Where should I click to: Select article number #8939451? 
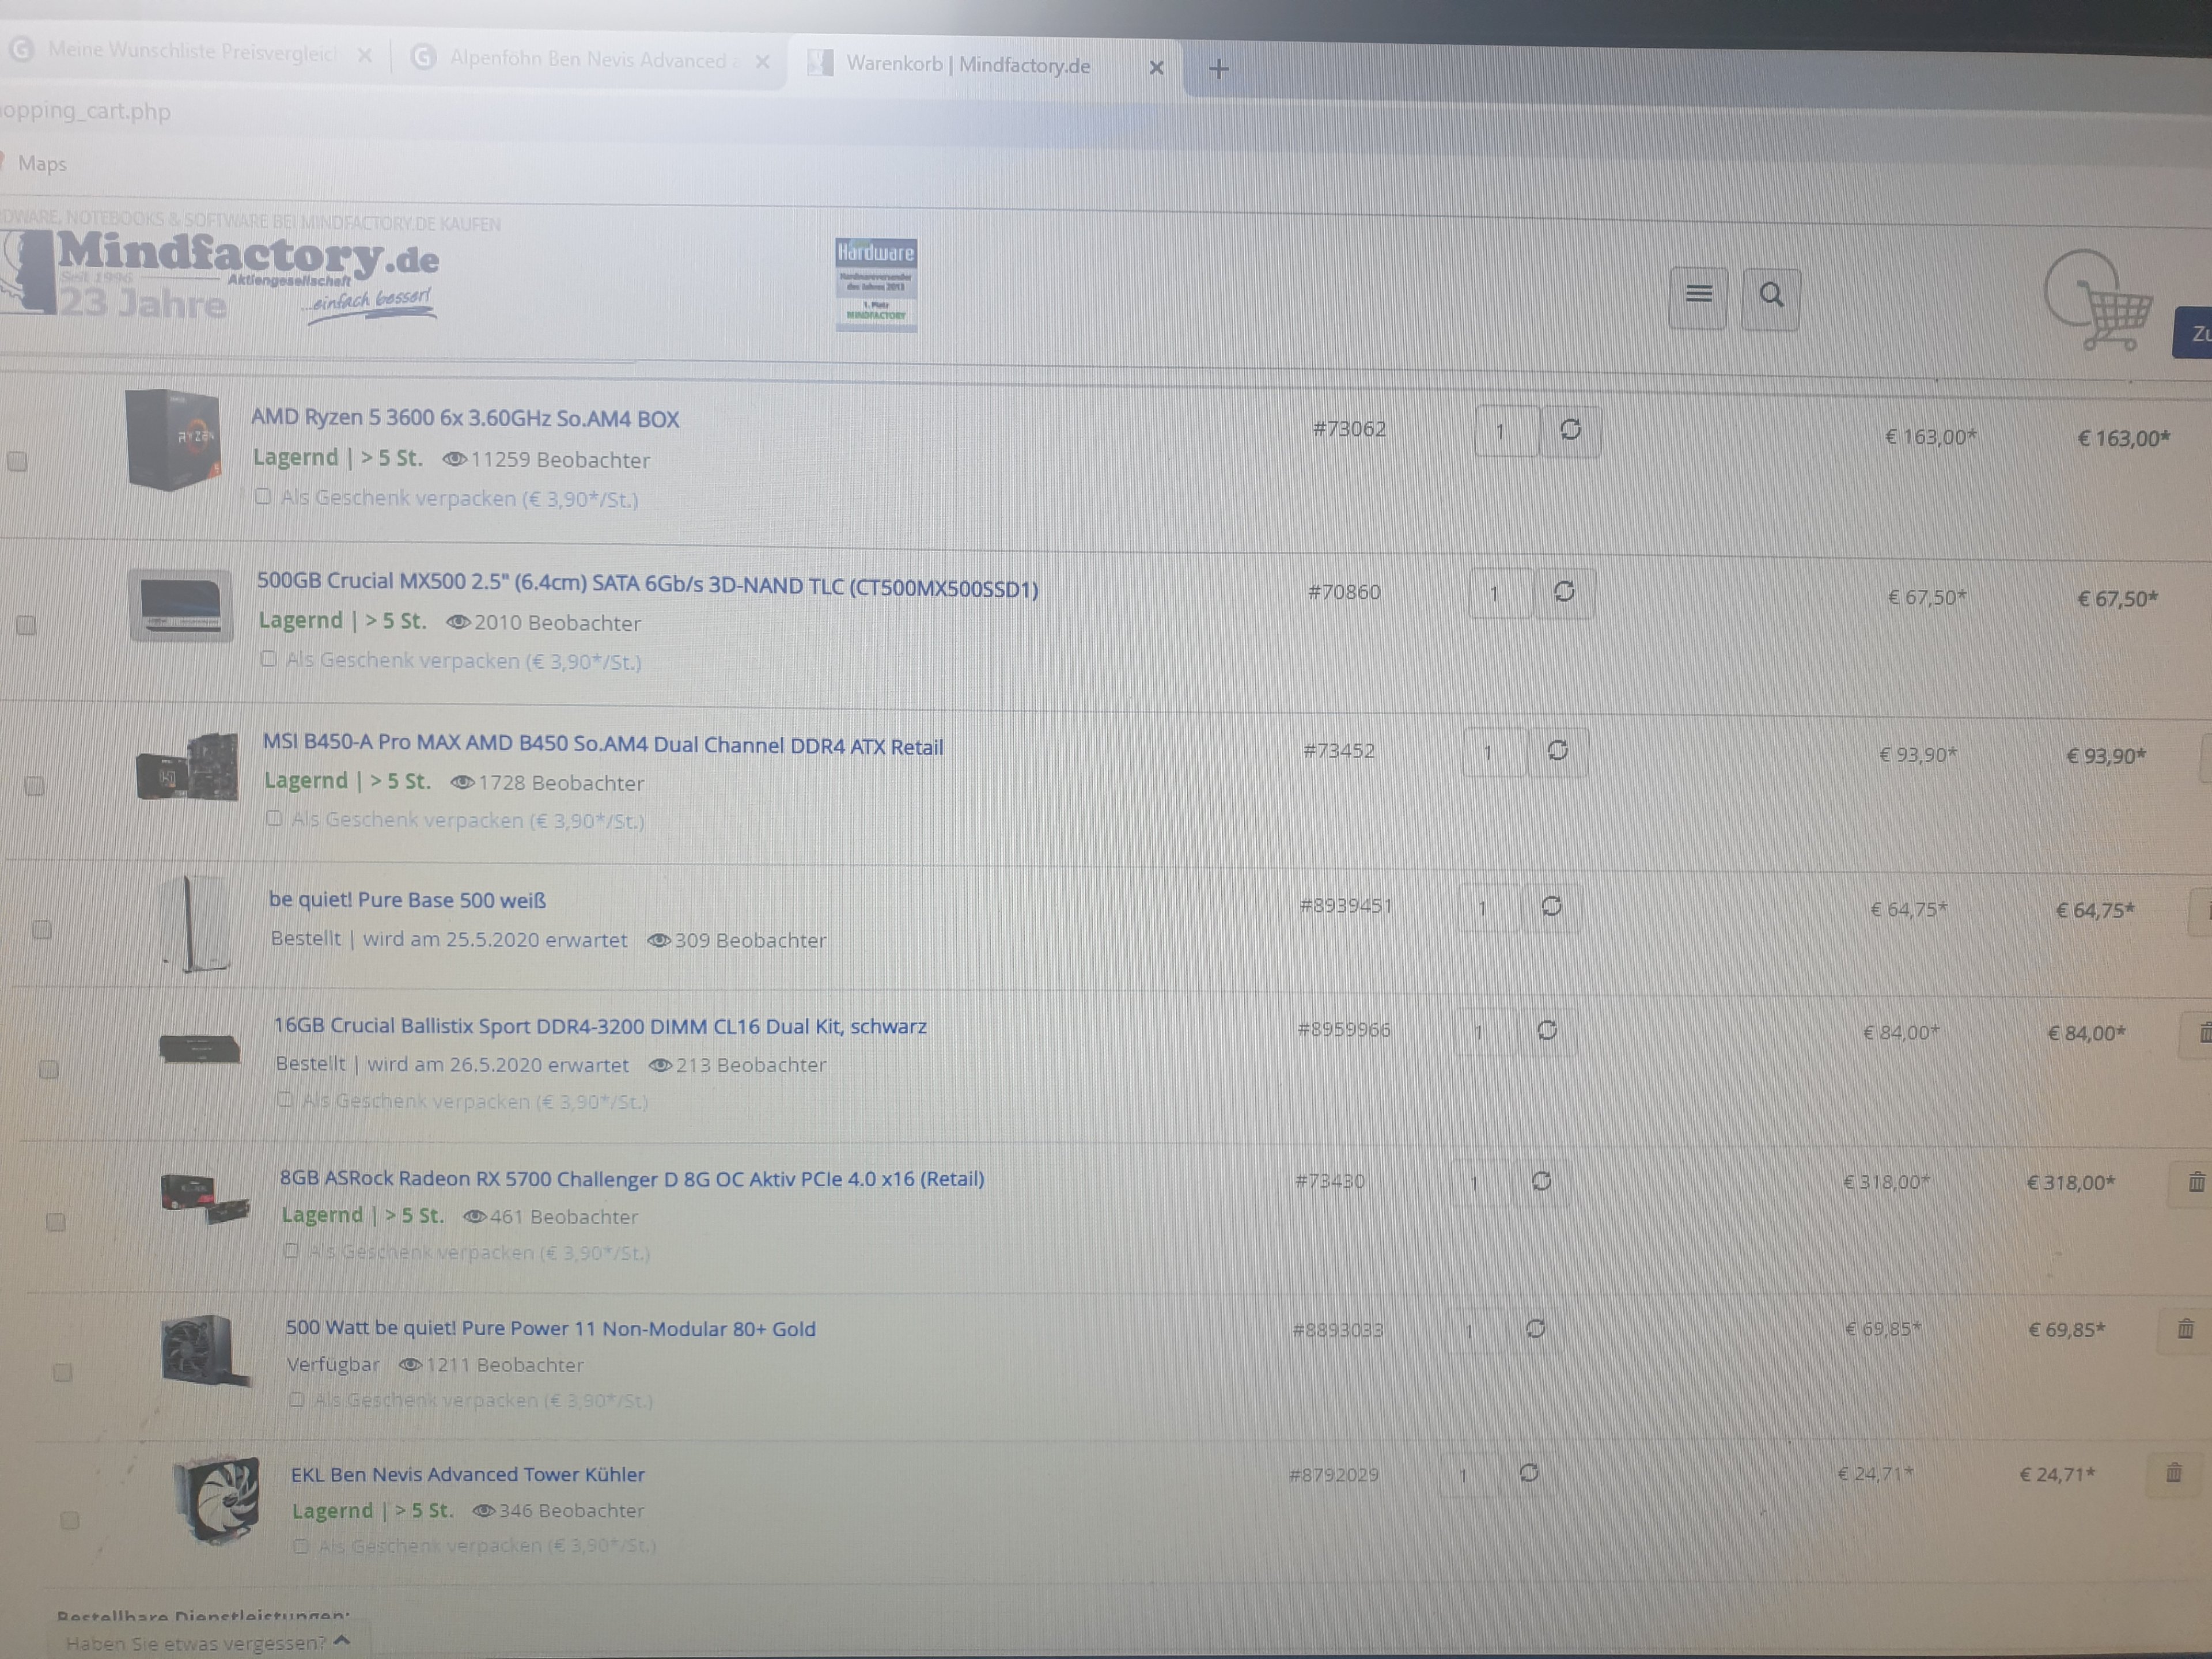pos(1345,906)
